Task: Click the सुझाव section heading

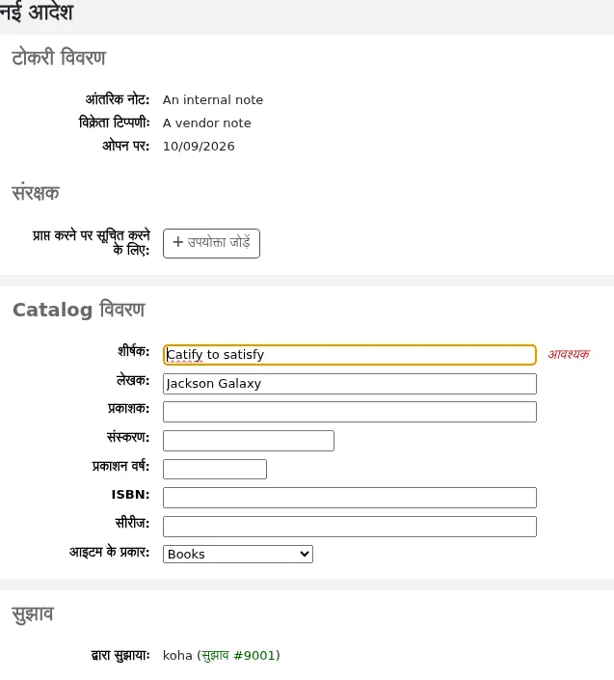Action: click(33, 614)
